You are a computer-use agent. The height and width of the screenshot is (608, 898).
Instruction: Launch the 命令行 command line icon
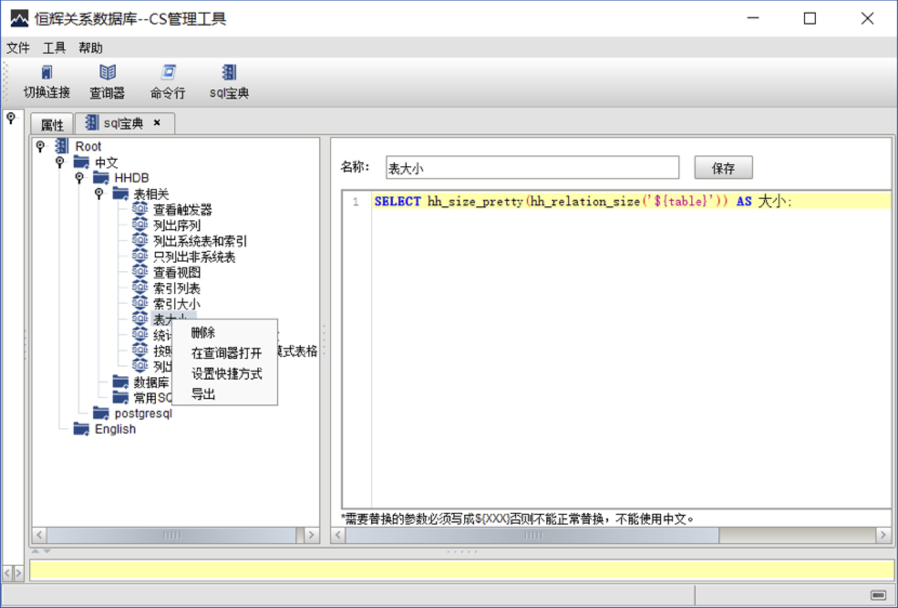coord(168,73)
